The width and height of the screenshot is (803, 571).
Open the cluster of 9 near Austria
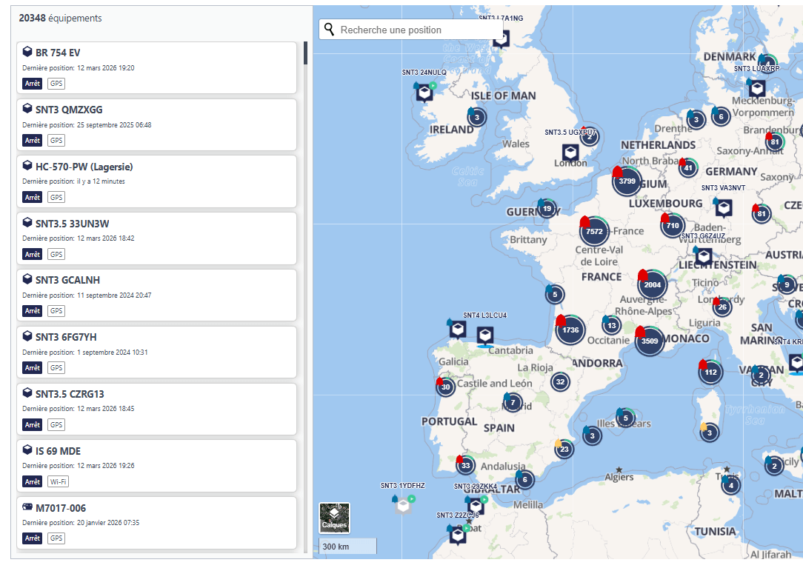coord(787,284)
